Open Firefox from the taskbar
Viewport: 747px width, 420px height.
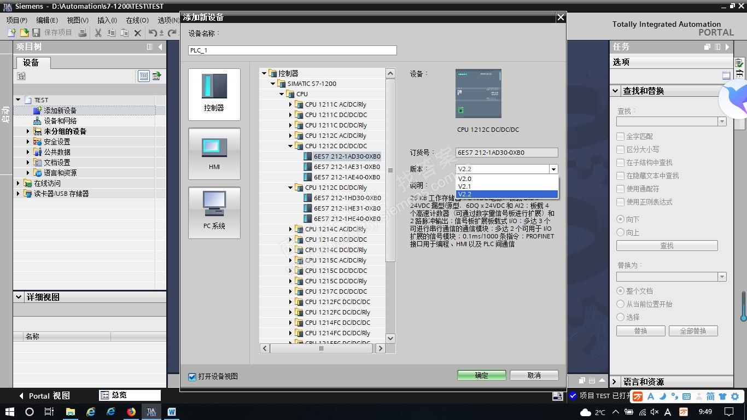pos(131,412)
